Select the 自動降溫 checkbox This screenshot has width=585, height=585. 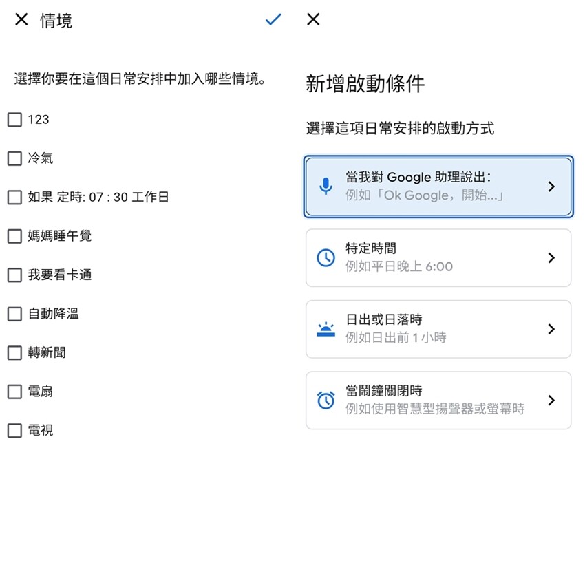[14, 315]
